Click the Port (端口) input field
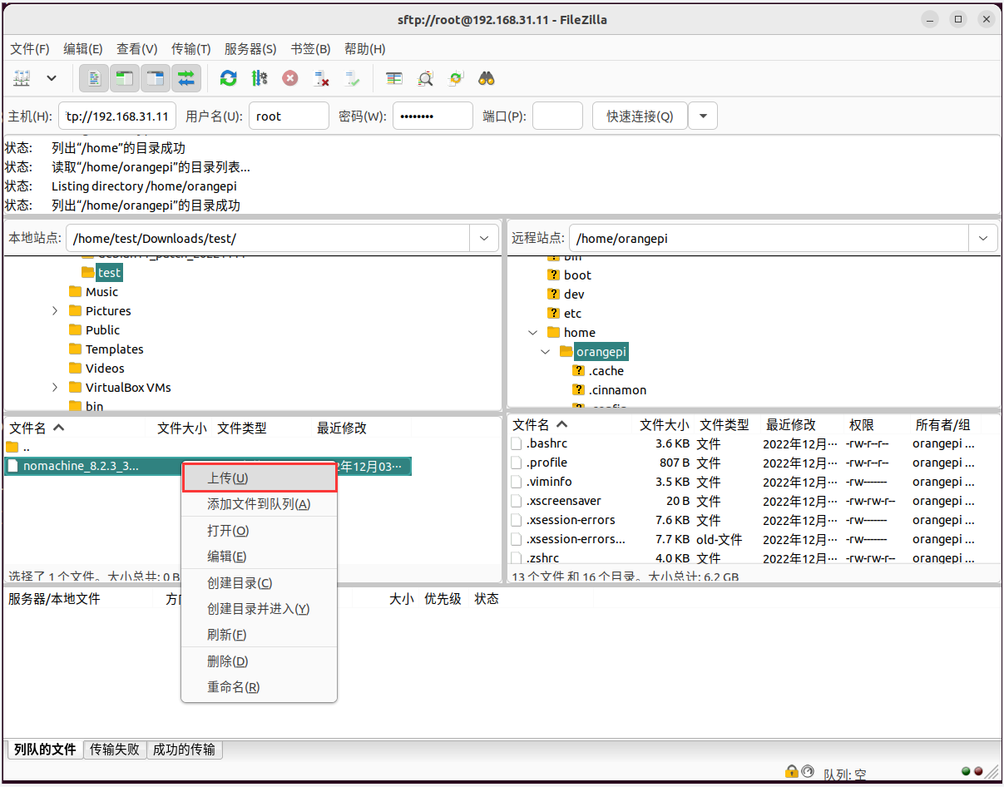The image size is (1004, 787). click(557, 116)
